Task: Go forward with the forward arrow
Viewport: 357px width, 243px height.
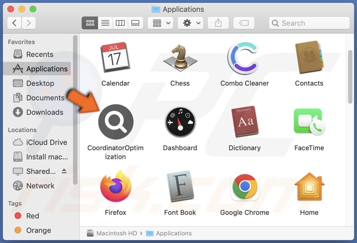Action: [x=28, y=23]
